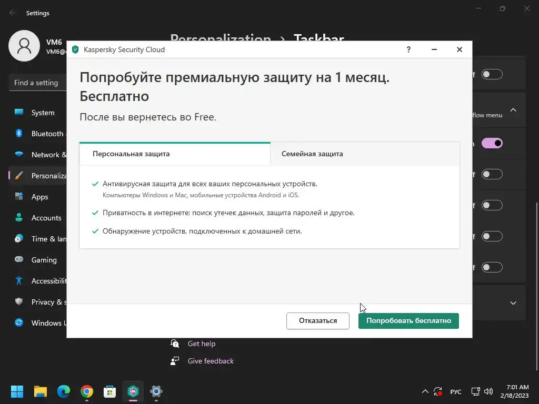Open the Kaspersky help question mark

[x=408, y=49]
